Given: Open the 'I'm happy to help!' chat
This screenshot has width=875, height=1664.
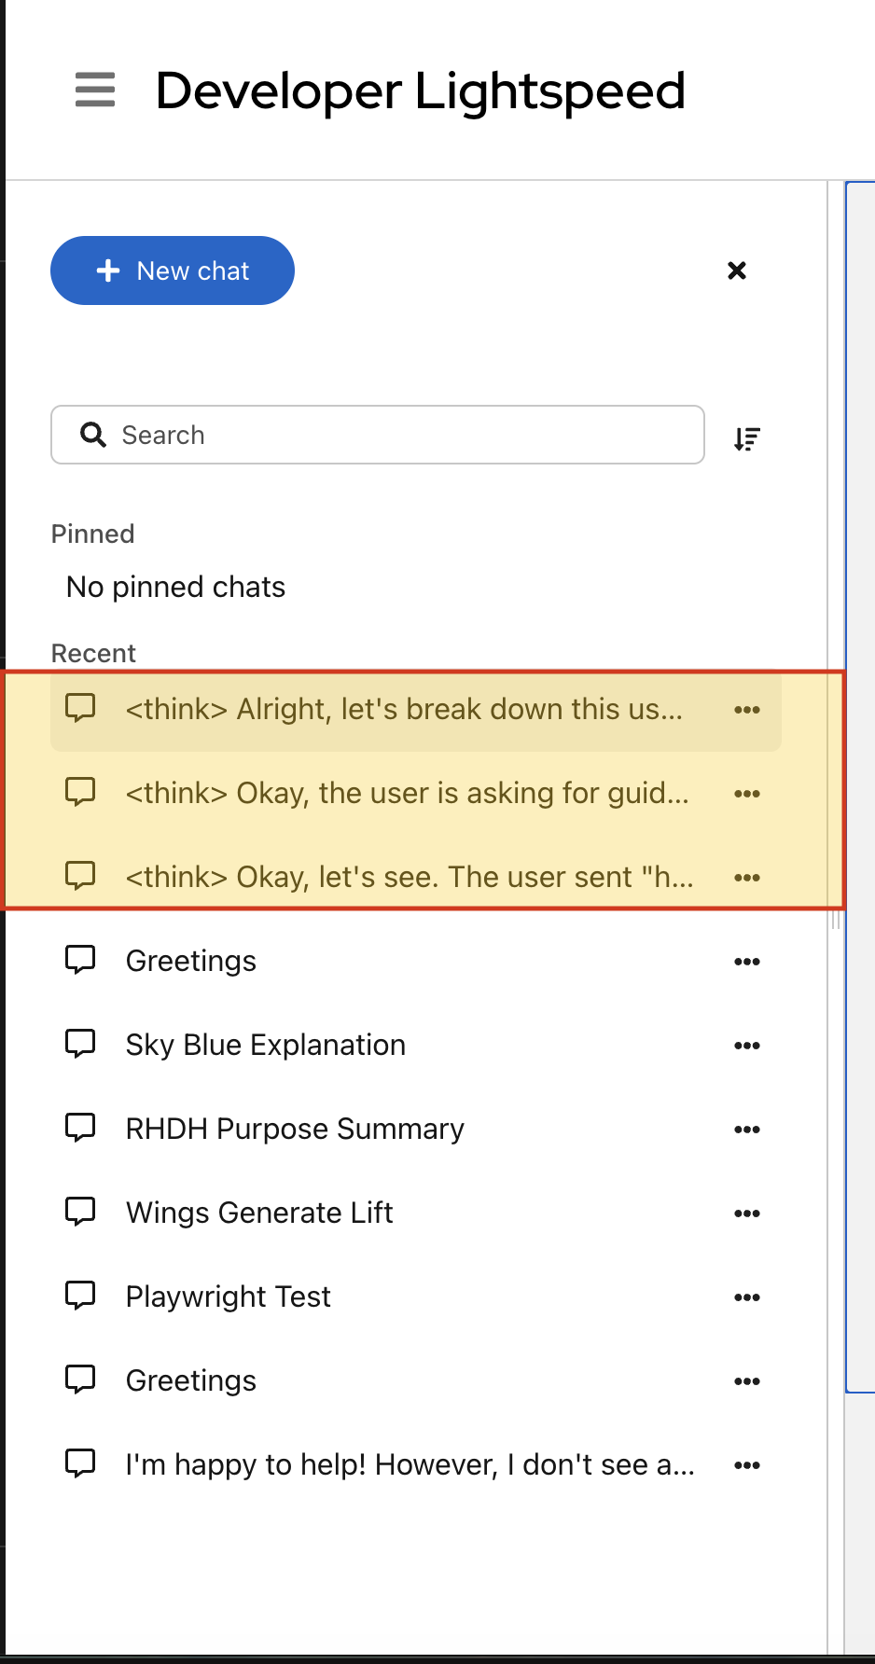Looking at the screenshot, I should click(410, 1465).
